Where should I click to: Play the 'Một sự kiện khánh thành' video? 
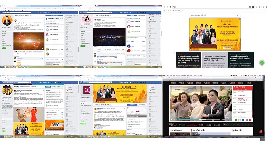click(x=109, y=37)
